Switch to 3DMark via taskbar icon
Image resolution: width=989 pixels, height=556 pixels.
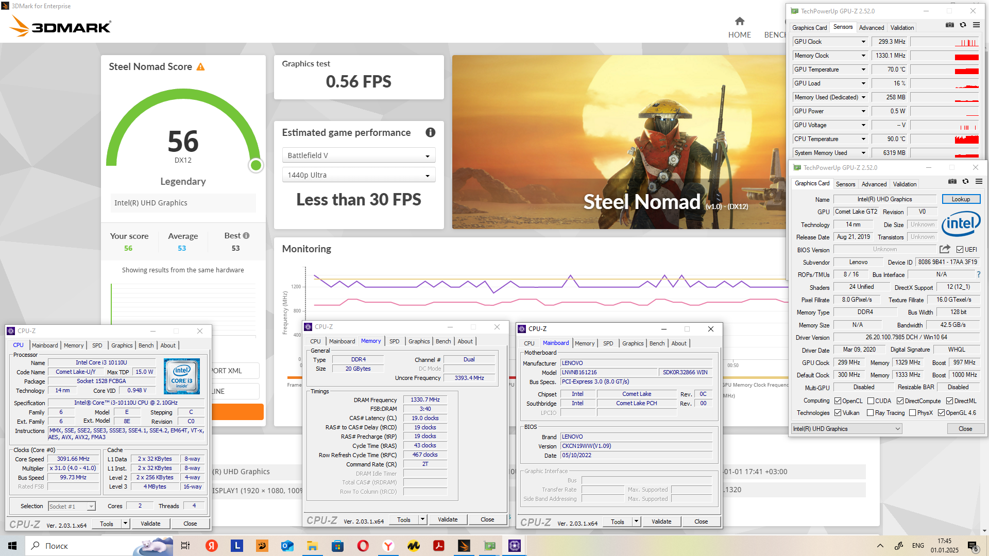[464, 546]
